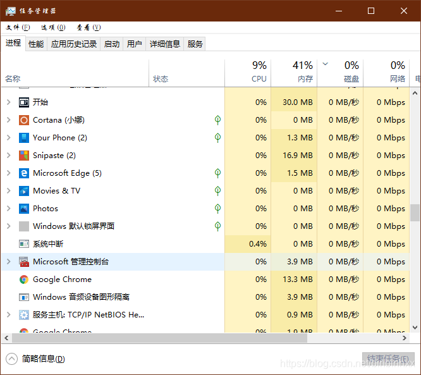Expand the Photos process group
The height and width of the screenshot is (375, 421).
(9, 209)
